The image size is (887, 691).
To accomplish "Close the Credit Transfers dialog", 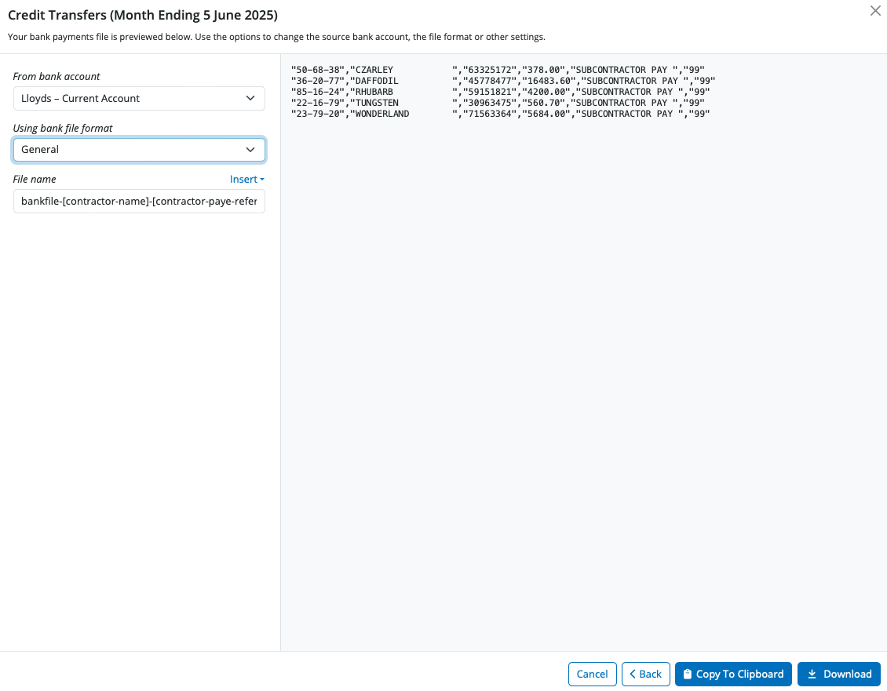I will [x=875, y=11].
